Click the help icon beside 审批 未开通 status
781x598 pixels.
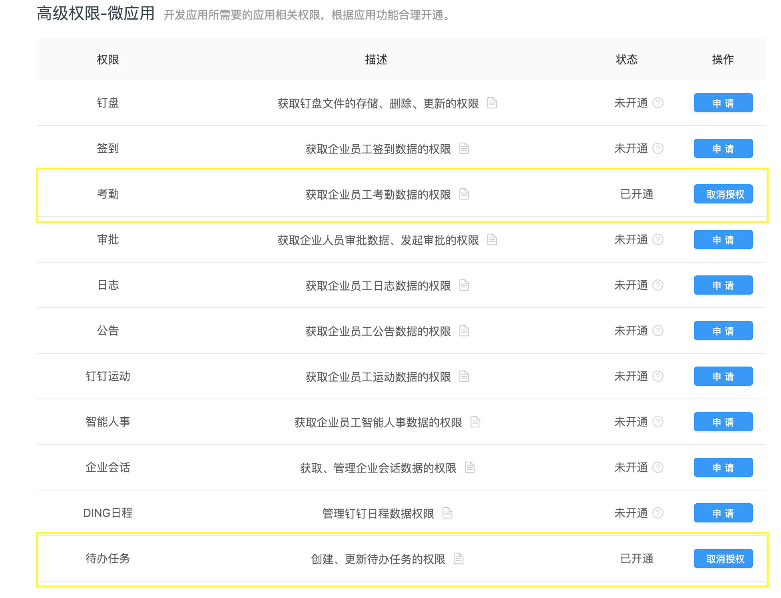tap(658, 240)
